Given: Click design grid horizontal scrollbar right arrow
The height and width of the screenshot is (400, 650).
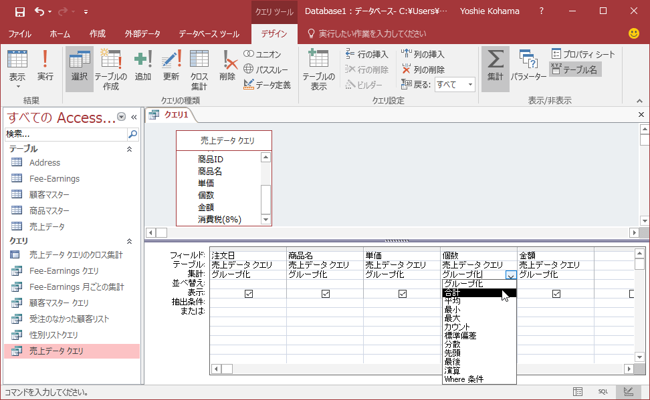Looking at the screenshot, I should [629, 369].
